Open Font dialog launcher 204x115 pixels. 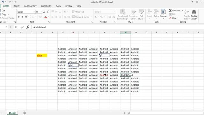(x=49, y=22)
